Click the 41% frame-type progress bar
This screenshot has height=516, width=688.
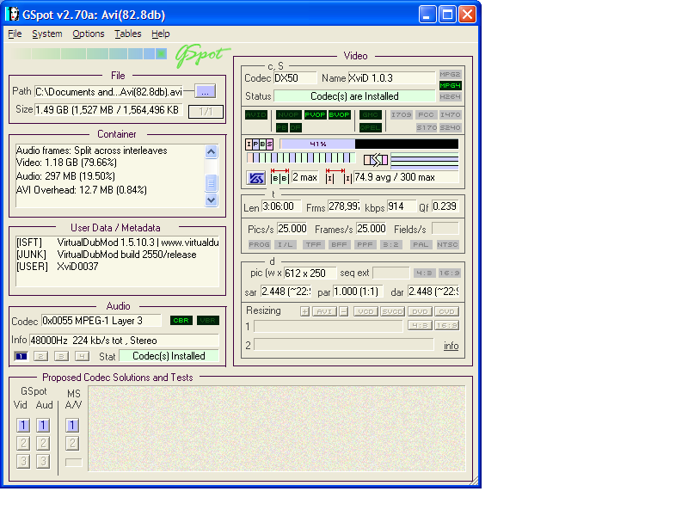pos(369,144)
